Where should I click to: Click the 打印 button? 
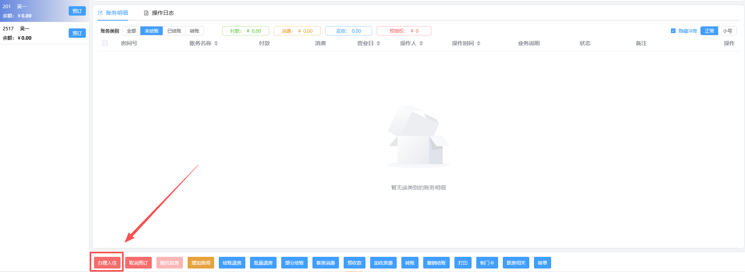click(463, 263)
